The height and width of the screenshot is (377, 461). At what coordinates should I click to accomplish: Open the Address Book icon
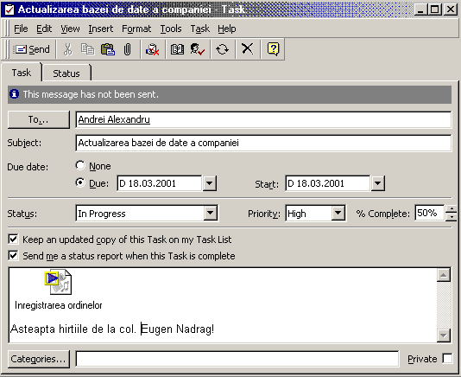[177, 49]
